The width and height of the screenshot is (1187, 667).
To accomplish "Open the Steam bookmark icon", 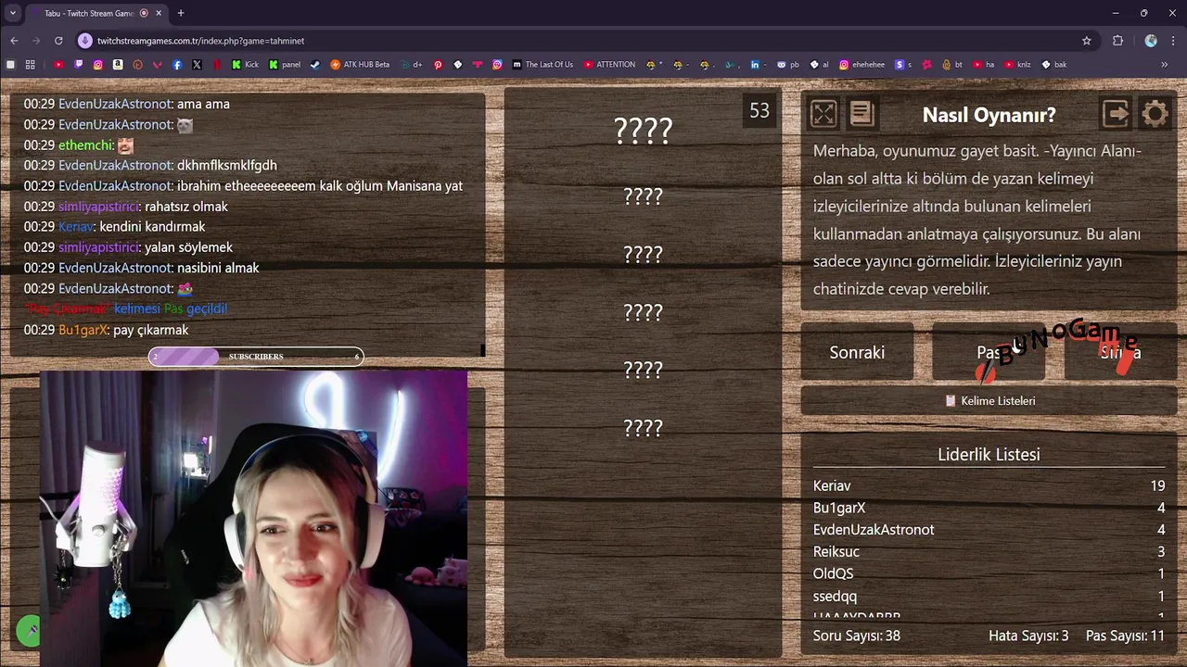I will coord(315,65).
